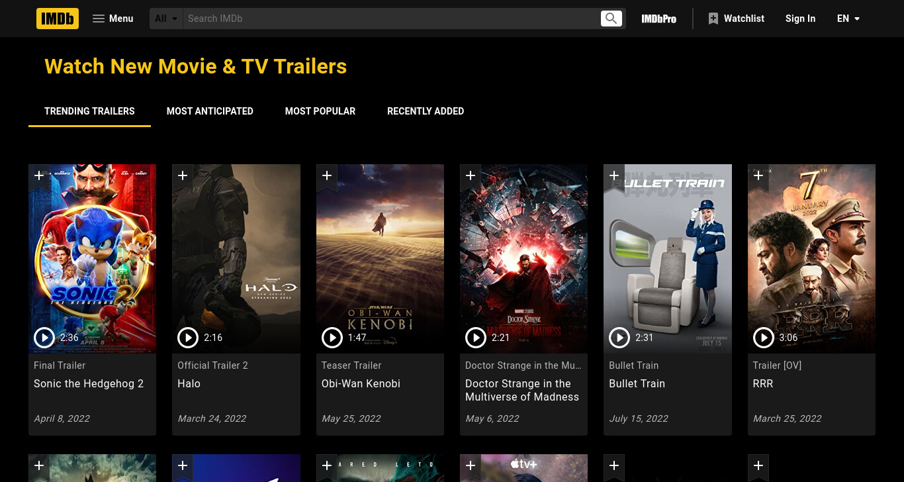Click the July 15, 2022 release date
Image resolution: width=904 pixels, height=482 pixels.
[639, 418]
